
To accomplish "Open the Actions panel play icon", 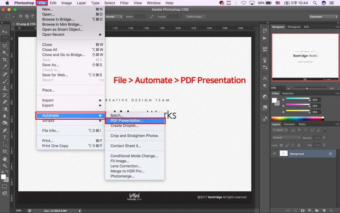I will (x=265, y=38).
